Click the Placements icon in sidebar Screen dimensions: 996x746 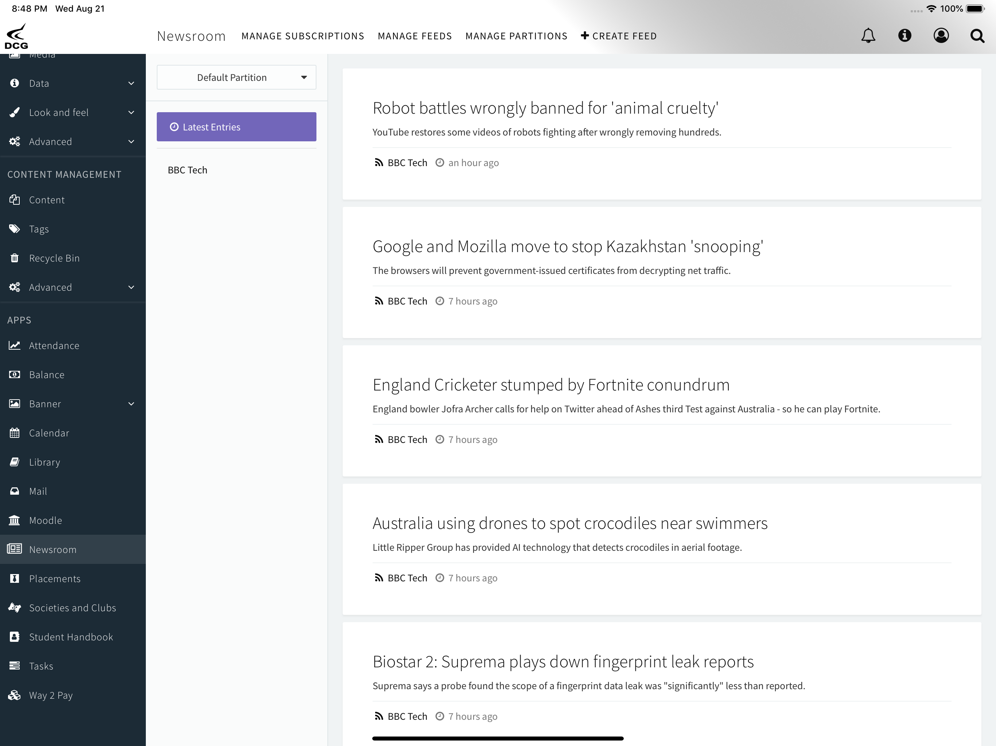15,578
